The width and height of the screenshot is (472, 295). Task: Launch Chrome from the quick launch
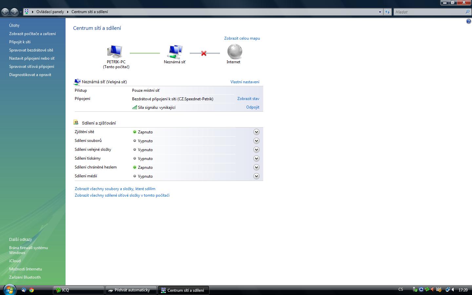[31, 290]
